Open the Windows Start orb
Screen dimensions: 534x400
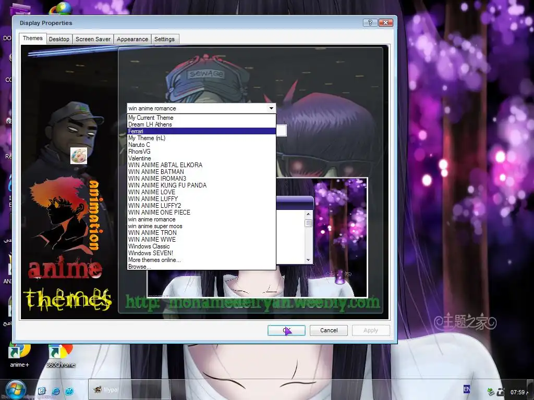click(15, 390)
